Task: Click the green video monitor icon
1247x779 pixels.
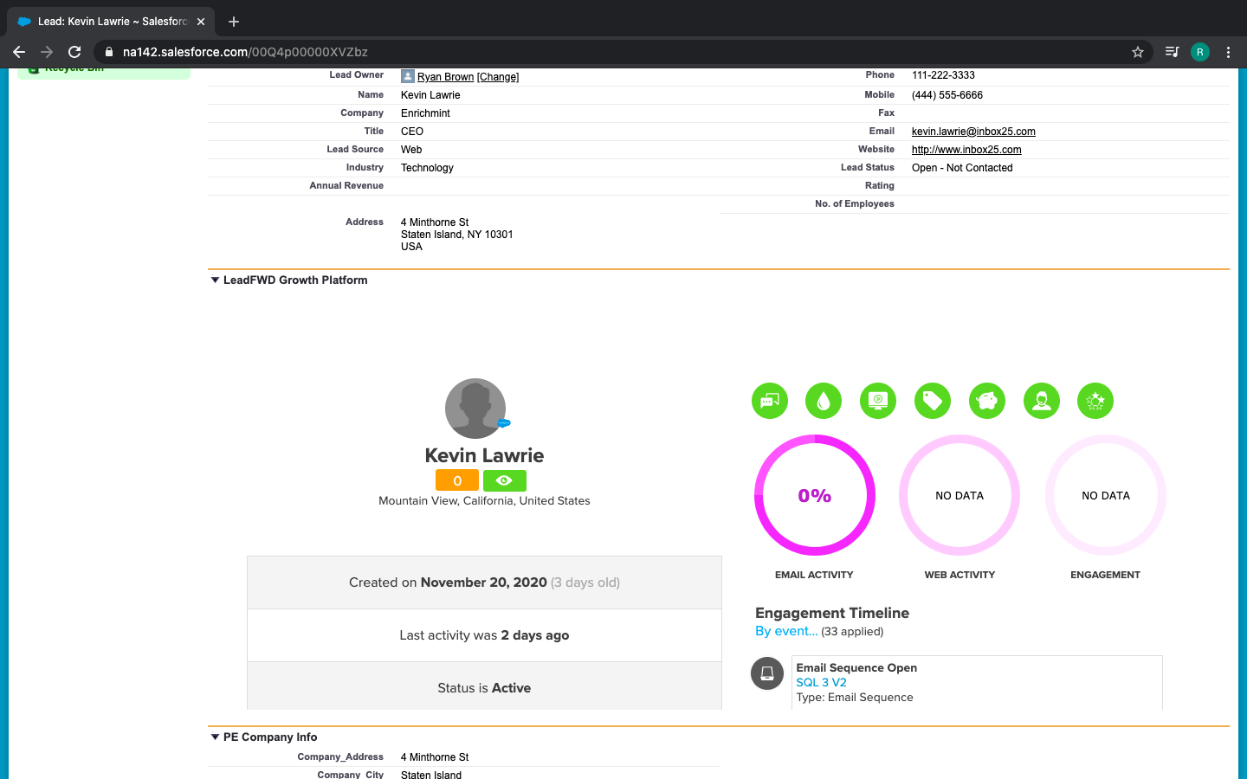Action: pyautogui.click(x=878, y=401)
